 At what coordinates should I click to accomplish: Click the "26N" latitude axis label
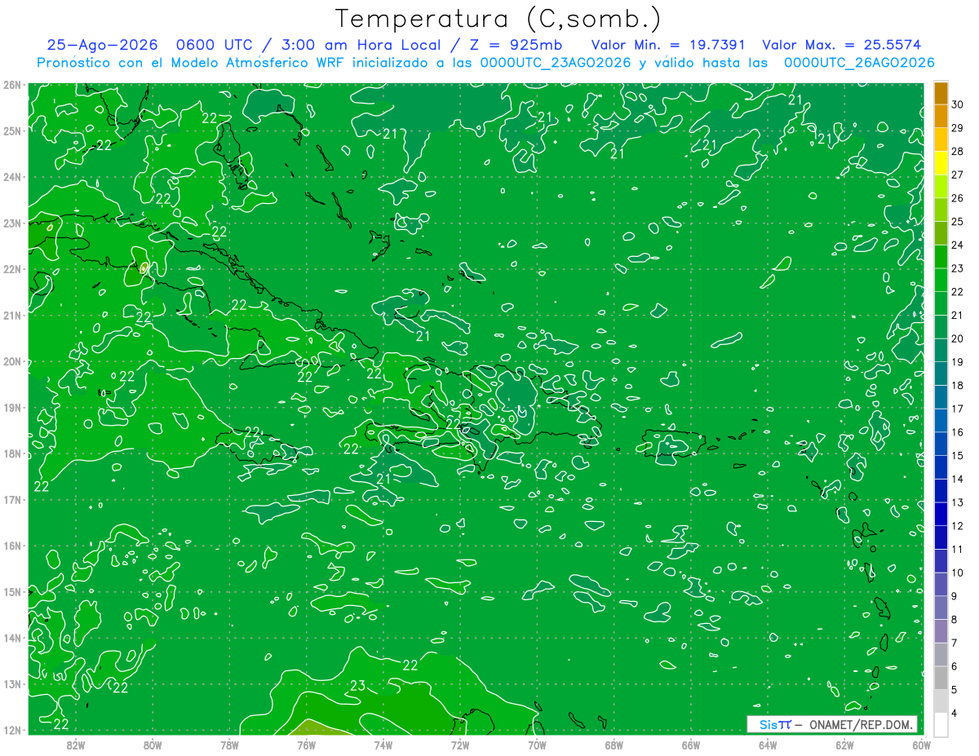coord(12,84)
